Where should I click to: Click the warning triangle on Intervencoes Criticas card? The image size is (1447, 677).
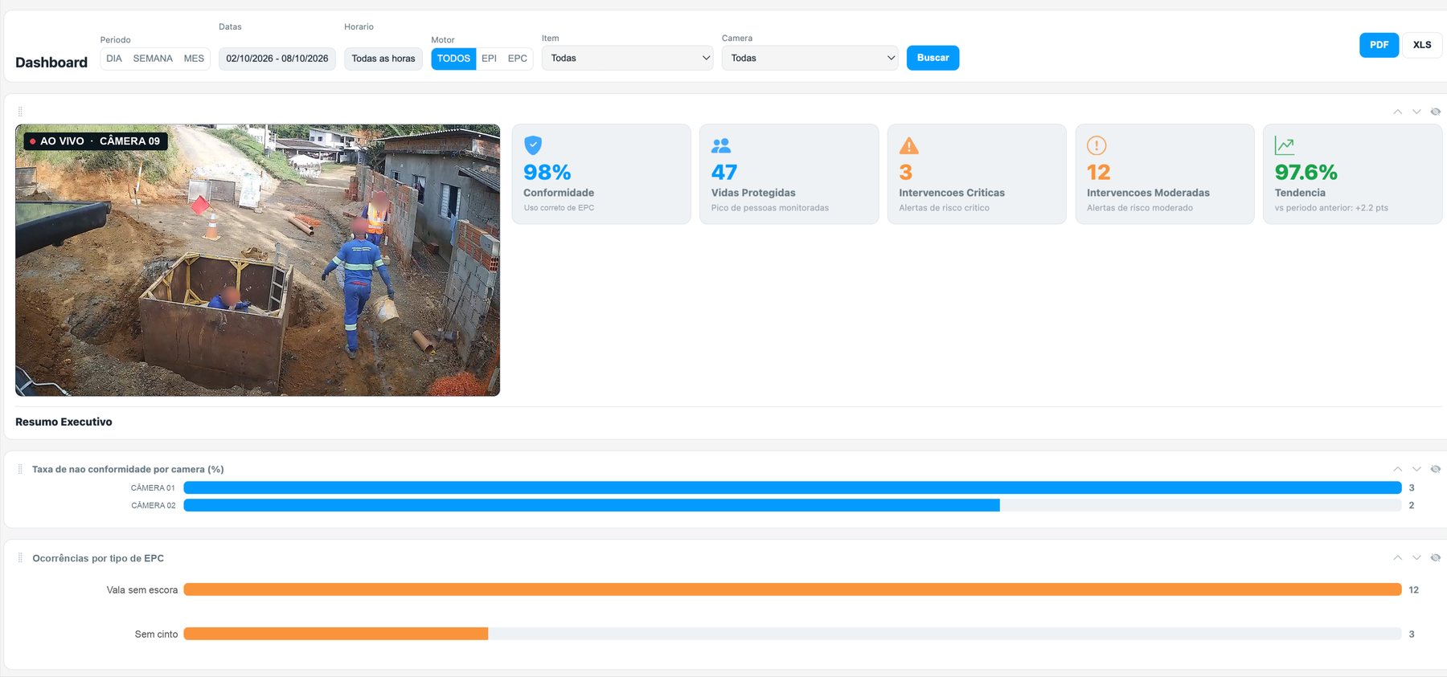908,145
